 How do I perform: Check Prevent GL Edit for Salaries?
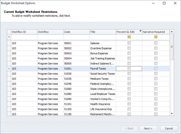pos(129,43)
